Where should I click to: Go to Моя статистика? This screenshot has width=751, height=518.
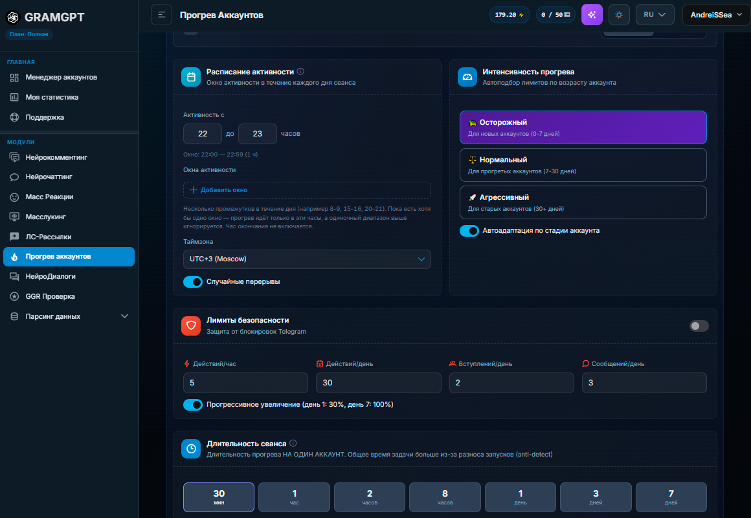coord(69,97)
